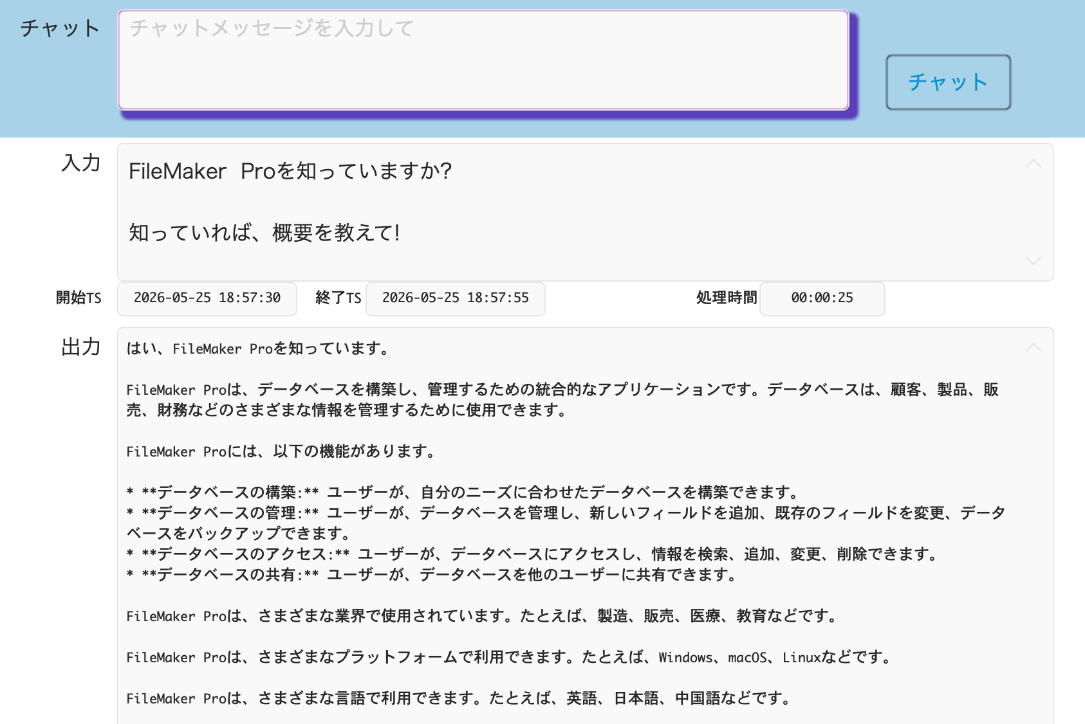Viewport: 1085px width, 724px height.
Task: Select the 終了TS field value
Action: click(x=456, y=298)
